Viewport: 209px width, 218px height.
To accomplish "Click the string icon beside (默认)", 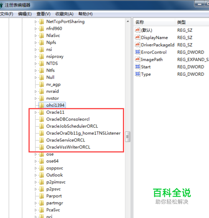I will 138,30.
